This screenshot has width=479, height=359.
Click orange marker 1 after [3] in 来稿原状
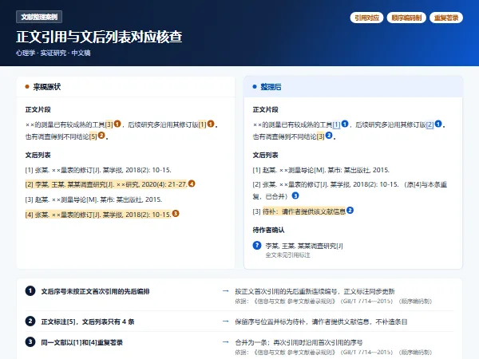click(117, 124)
